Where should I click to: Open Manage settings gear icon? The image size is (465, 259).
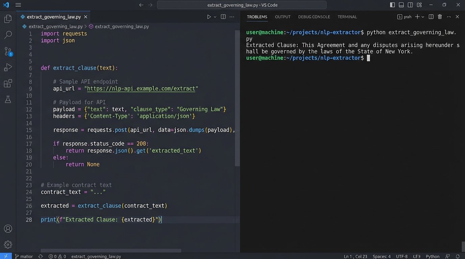coord(8,244)
